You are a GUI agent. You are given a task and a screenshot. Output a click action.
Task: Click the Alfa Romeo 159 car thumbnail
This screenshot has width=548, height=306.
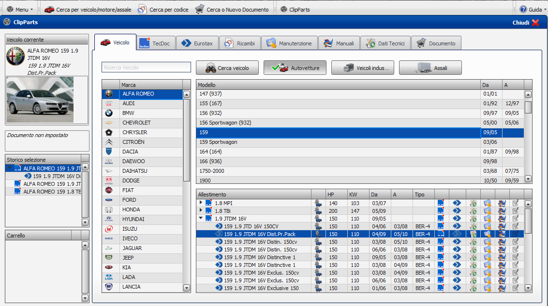(x=40, y=100)
